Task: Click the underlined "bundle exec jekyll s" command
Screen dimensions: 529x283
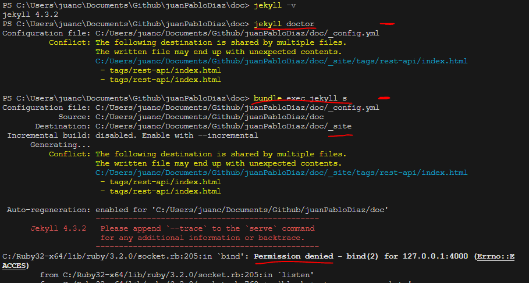Action: [x=300, y=98]
